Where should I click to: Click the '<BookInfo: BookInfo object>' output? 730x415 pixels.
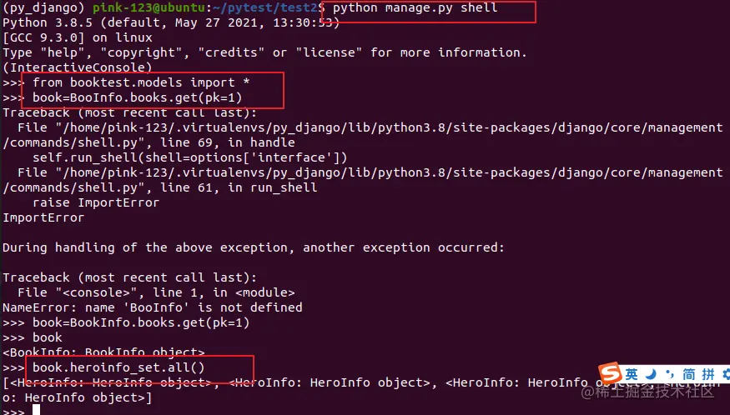coord(103,352)
